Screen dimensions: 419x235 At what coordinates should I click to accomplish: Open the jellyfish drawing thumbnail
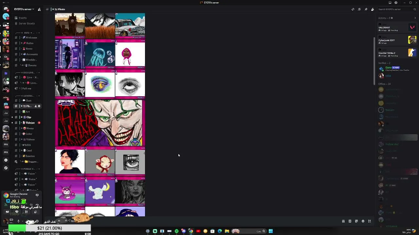click(100, 54)
